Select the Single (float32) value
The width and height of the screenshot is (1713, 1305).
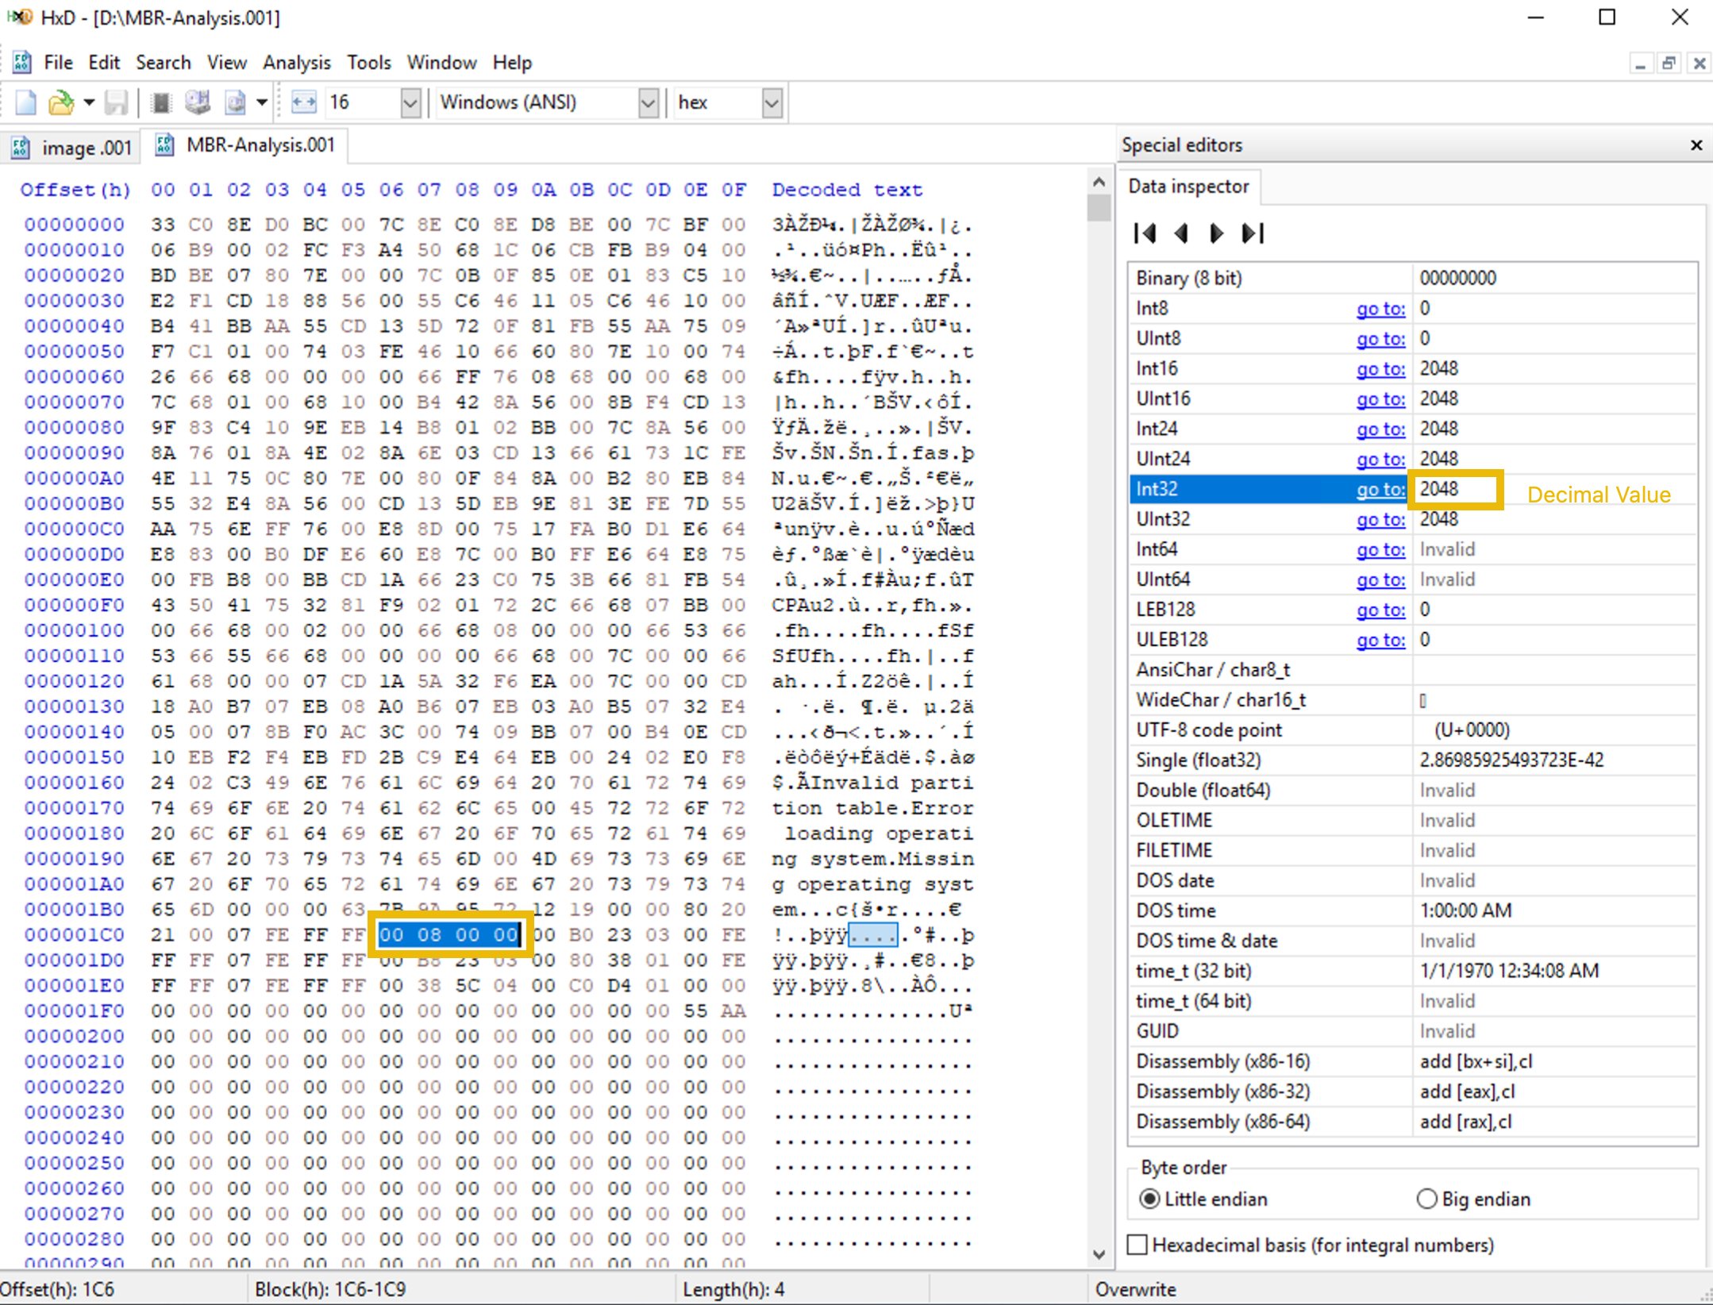1511,760
